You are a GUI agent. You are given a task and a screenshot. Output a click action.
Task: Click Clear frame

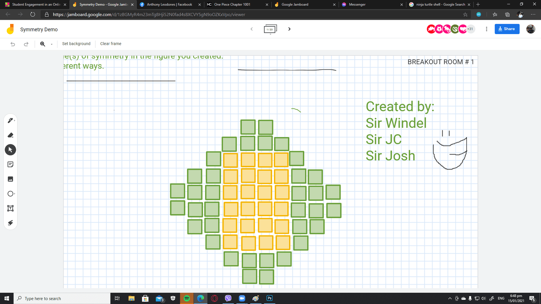[x=111, y=44]
